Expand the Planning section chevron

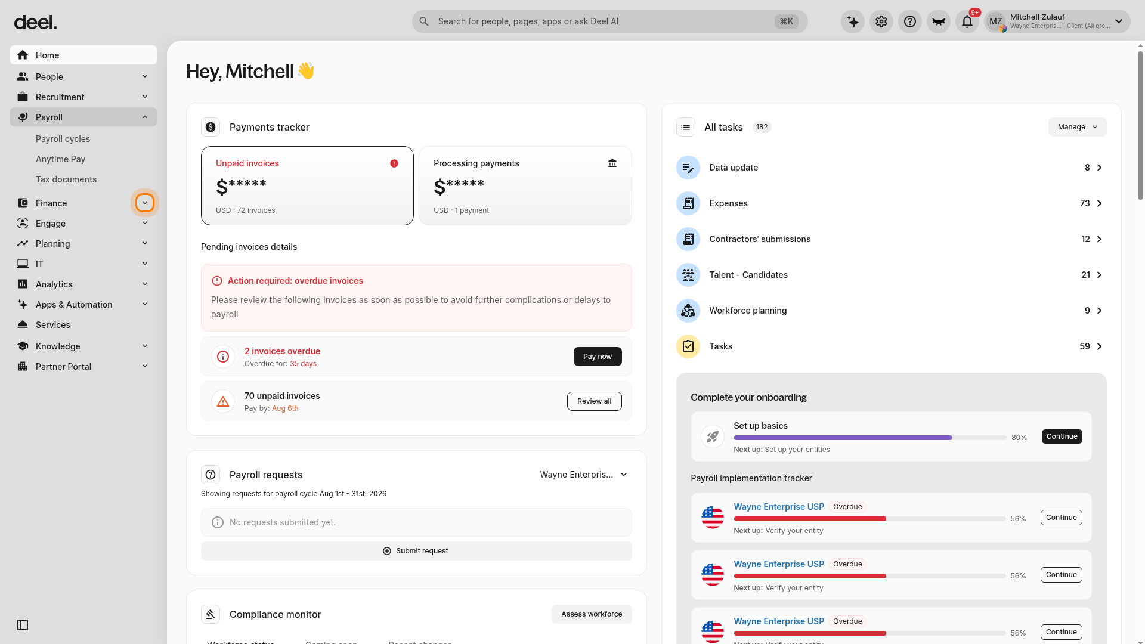(x=145, y=243)
